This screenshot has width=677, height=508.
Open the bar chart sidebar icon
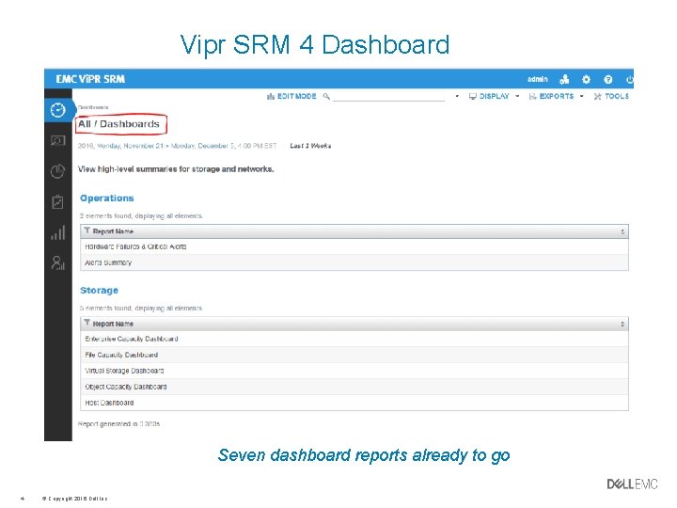pos(58,232)
